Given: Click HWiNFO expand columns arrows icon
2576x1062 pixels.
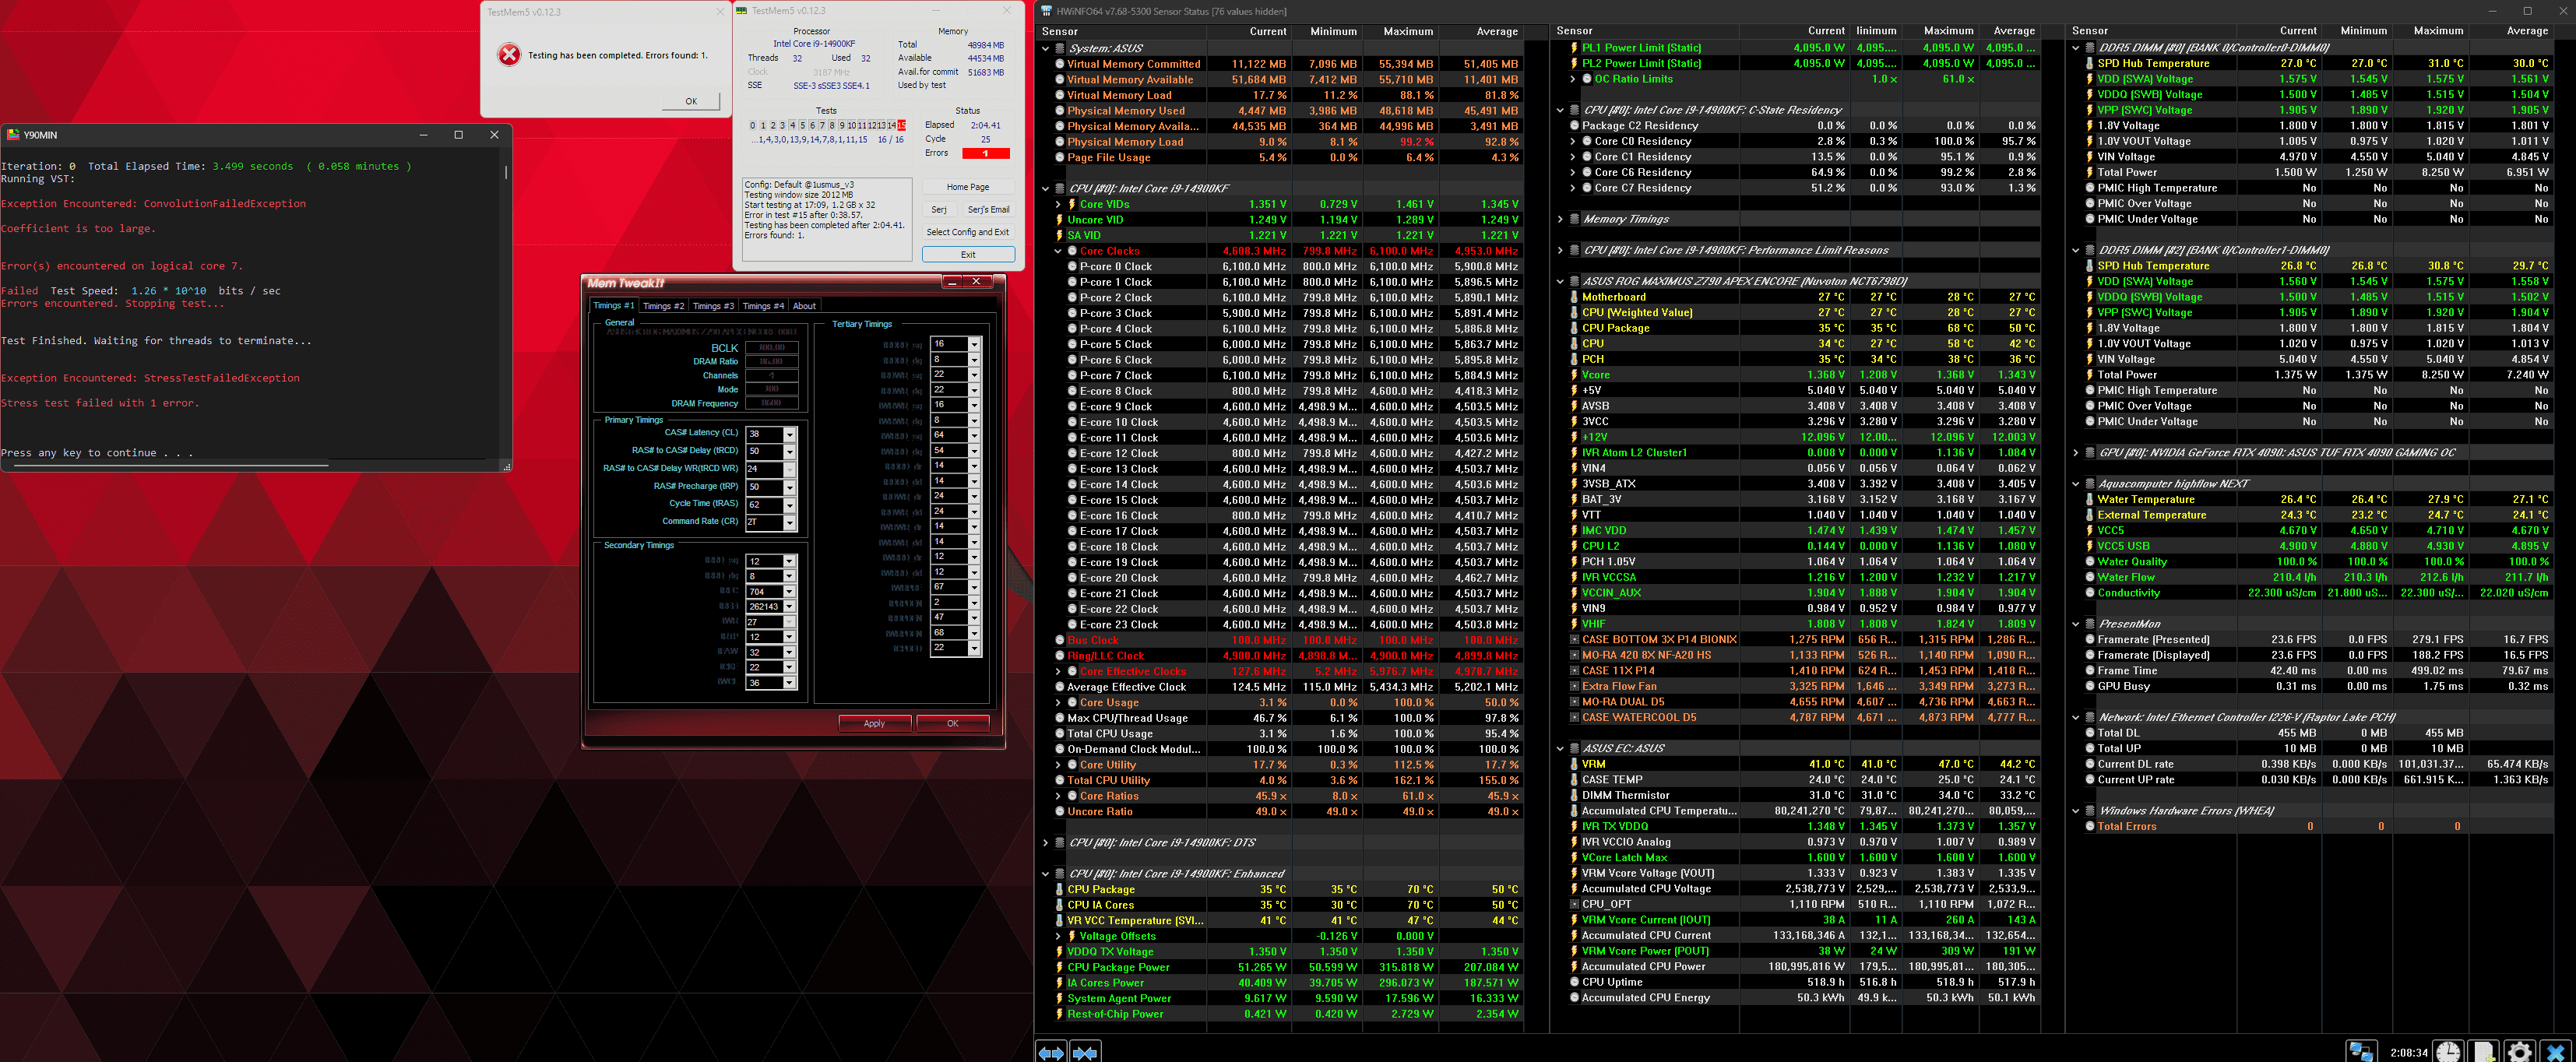Looking at the screenshot, I should point(1051,1052).
